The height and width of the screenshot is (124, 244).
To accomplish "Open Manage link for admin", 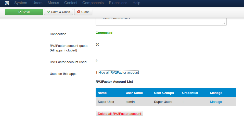I will 216,102.
